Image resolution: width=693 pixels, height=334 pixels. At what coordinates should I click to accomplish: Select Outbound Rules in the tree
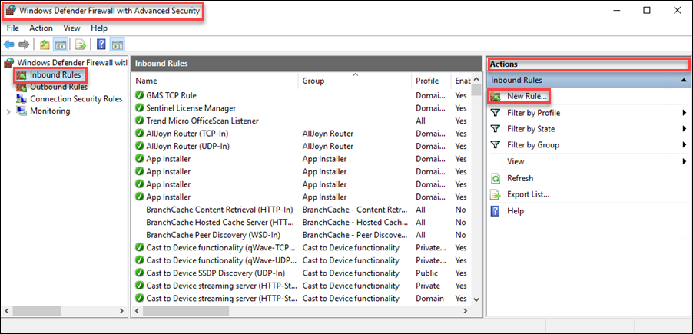pos(58,87)
